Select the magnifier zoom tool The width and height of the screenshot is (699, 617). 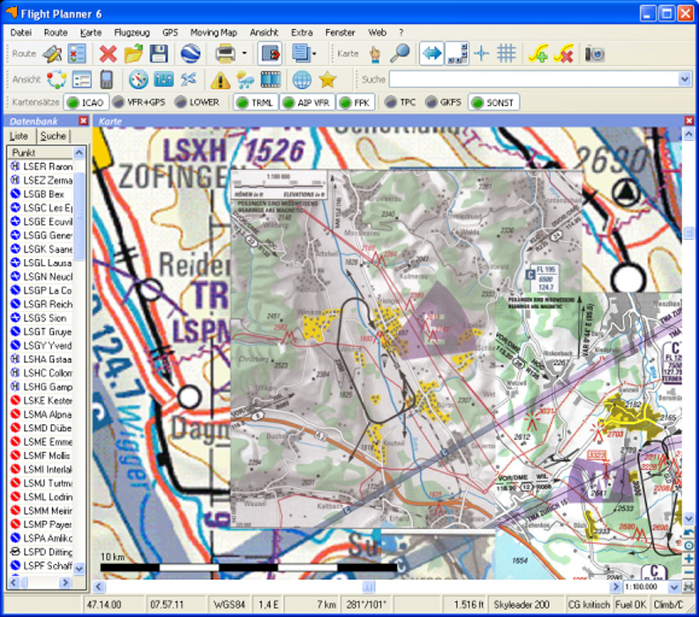tap(400, 54)
